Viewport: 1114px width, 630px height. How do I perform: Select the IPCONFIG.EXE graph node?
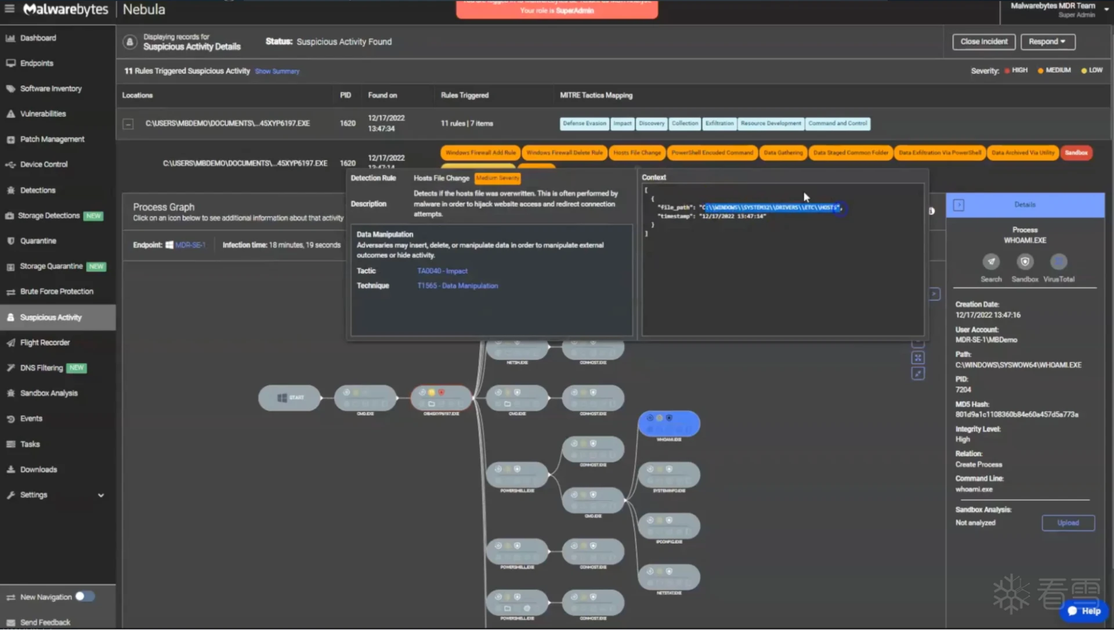pyautogui.click(x=669, y=526)
